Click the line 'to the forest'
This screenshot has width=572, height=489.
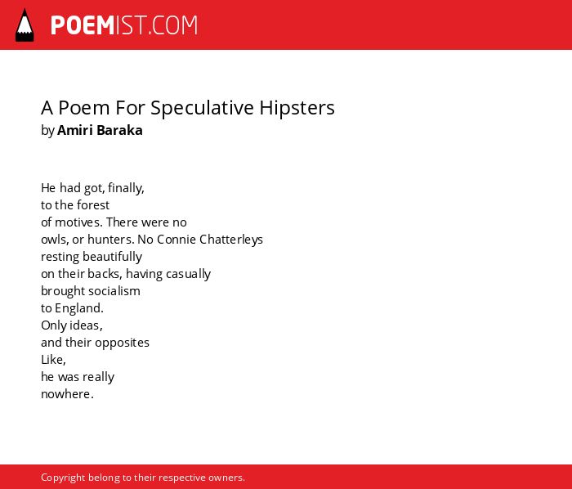(75, 205)
